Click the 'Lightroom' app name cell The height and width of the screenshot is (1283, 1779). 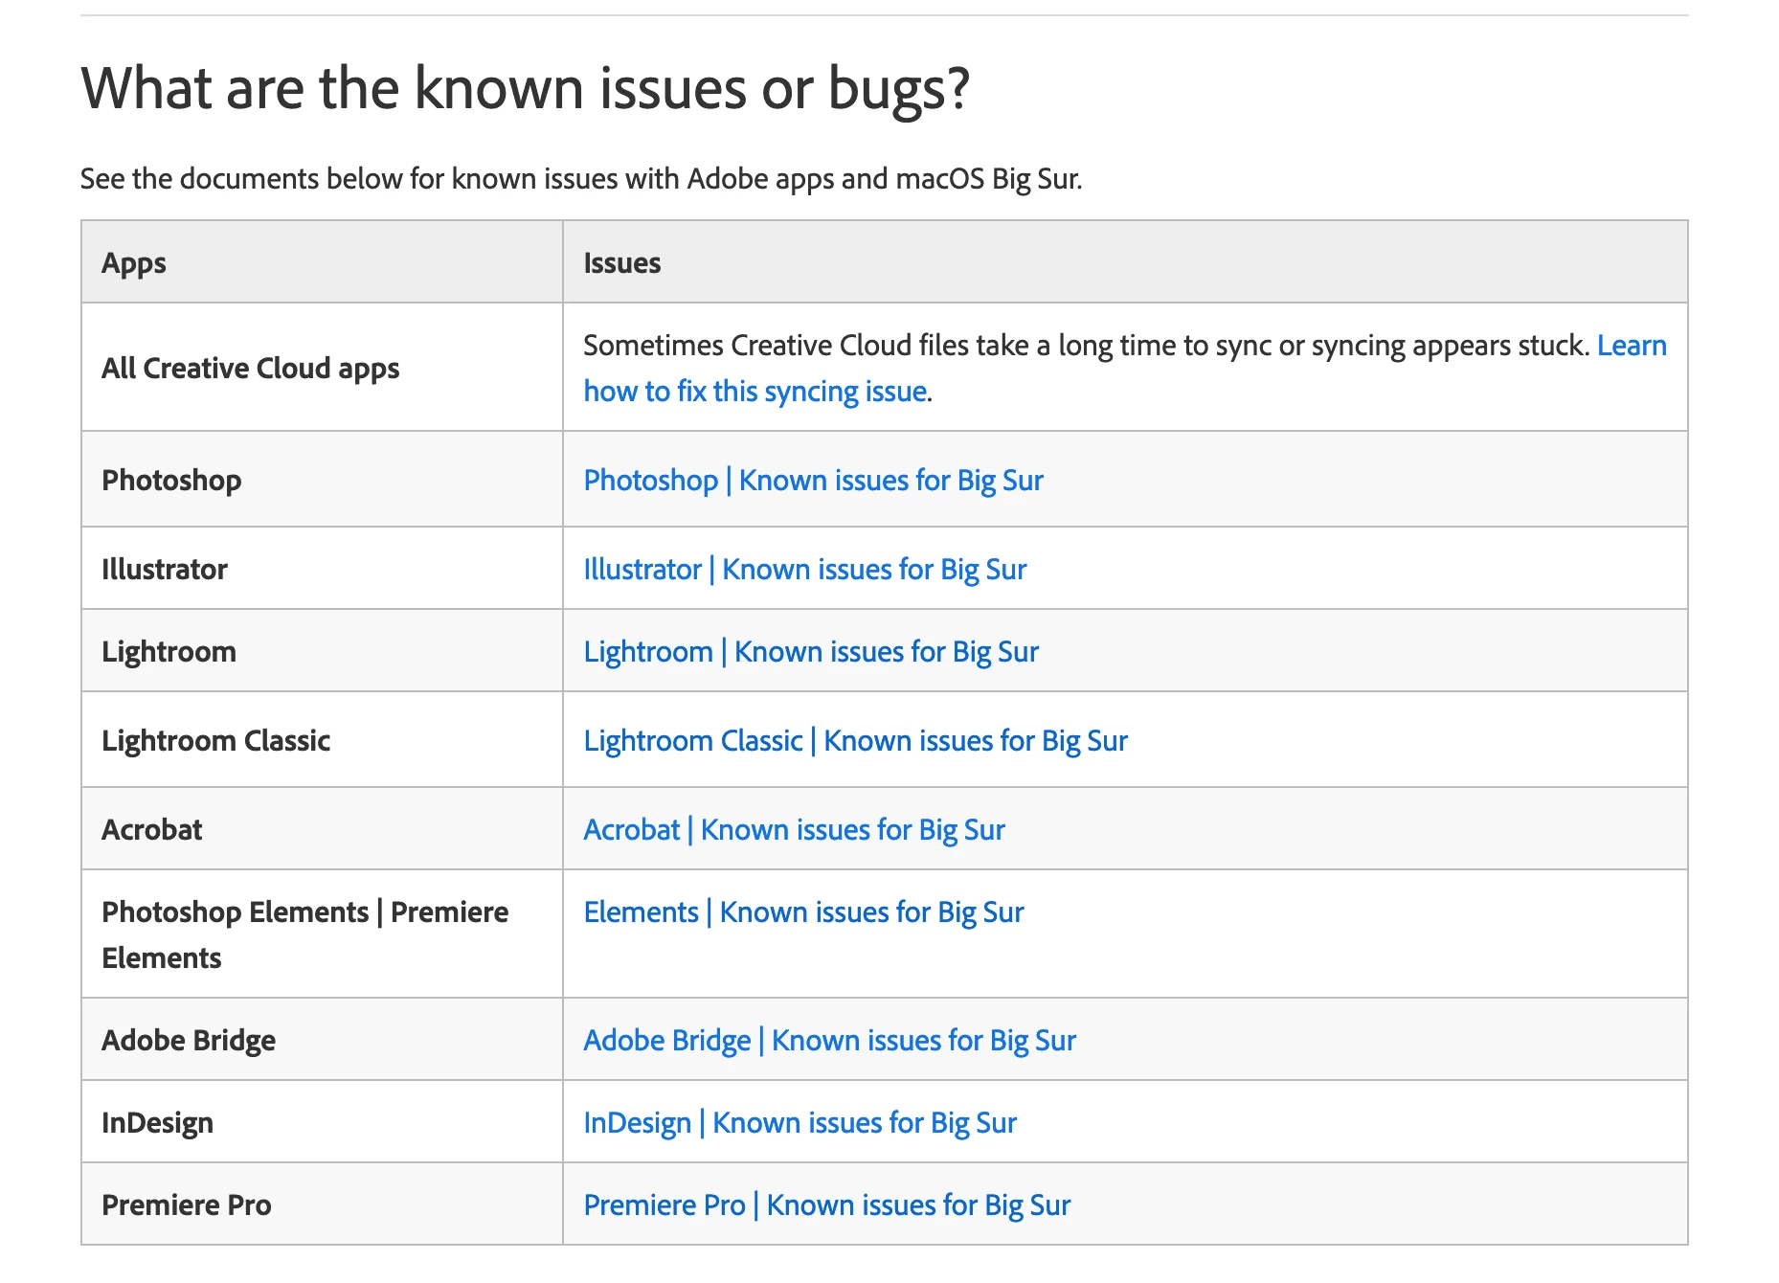322,651
